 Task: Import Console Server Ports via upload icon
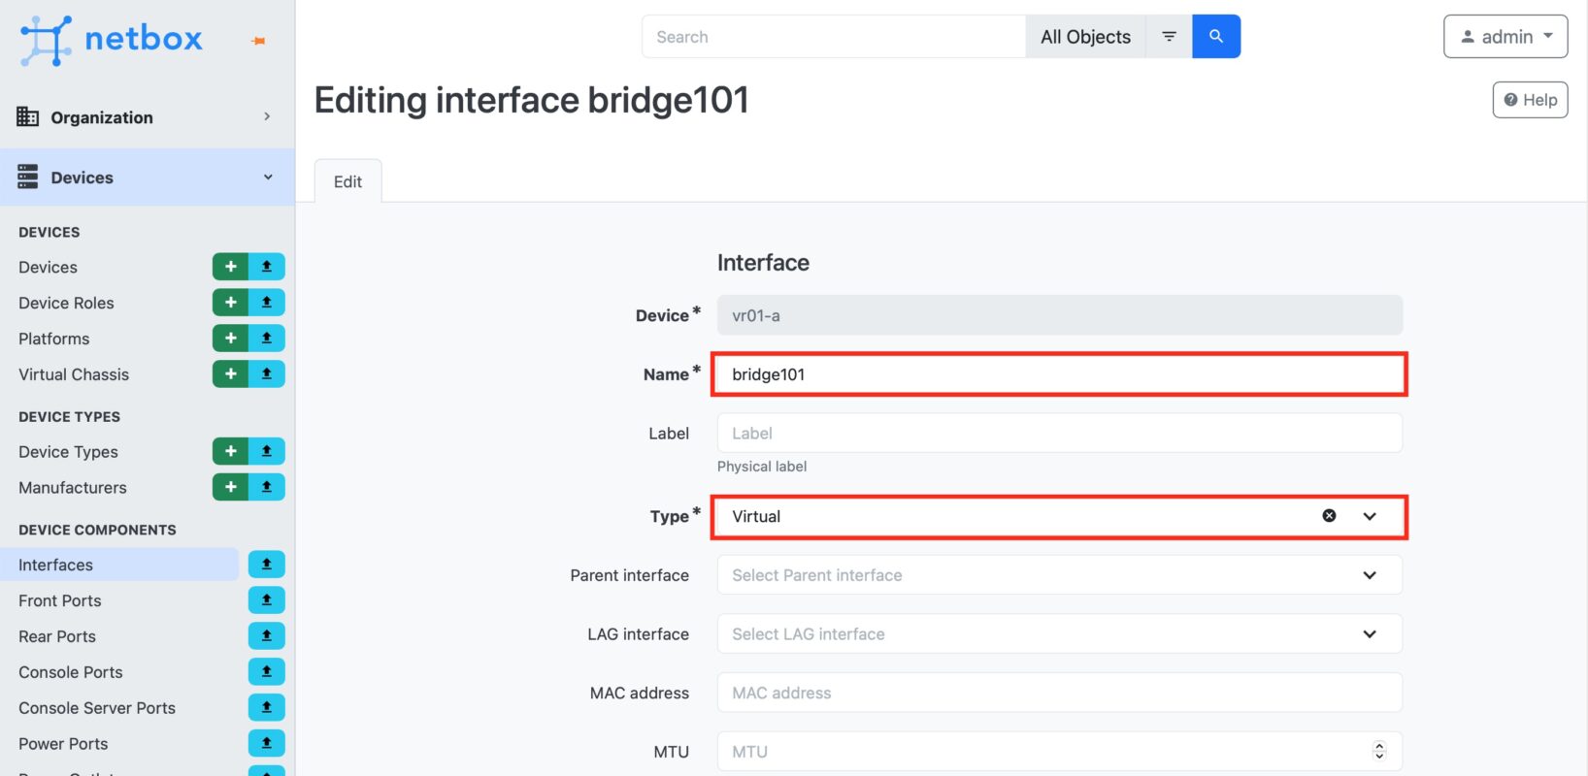coord(267,707)
